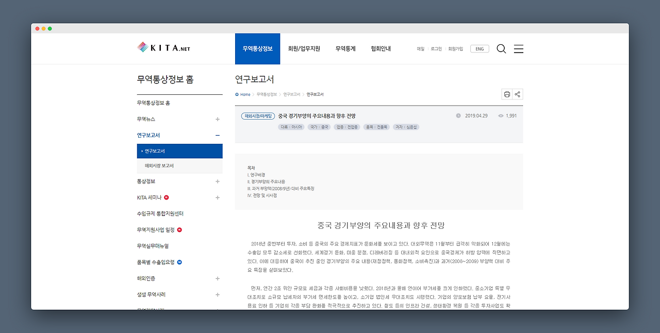Open the search magnifier icon
Image resolution: width=660 pixels, height=333 pixels.
tap(501, 49)
